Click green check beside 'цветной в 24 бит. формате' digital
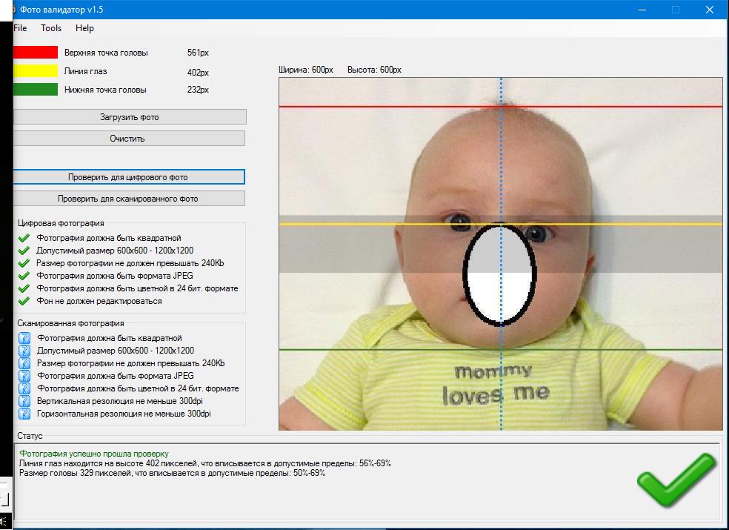 [24, 288]
